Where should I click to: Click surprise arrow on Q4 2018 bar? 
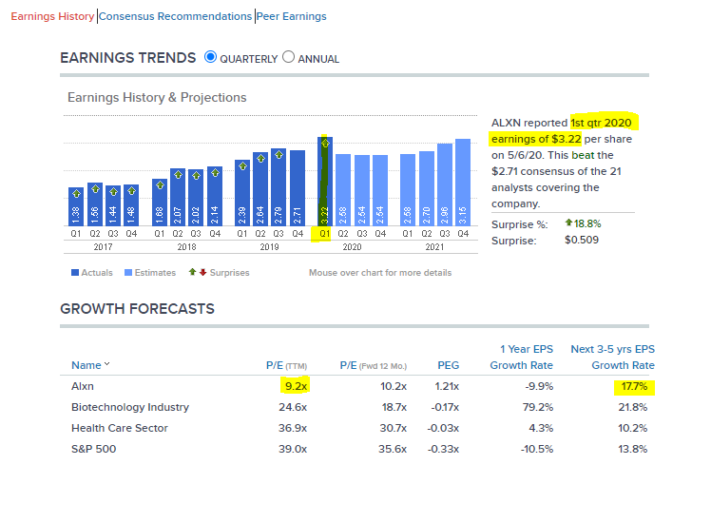(215, 173)
